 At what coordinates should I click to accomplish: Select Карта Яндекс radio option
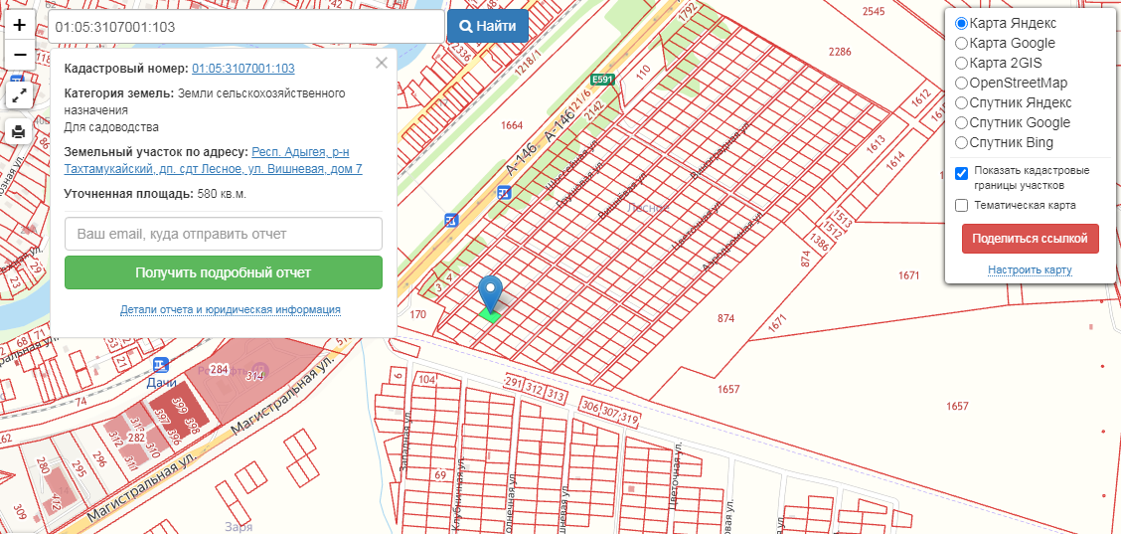962,23
